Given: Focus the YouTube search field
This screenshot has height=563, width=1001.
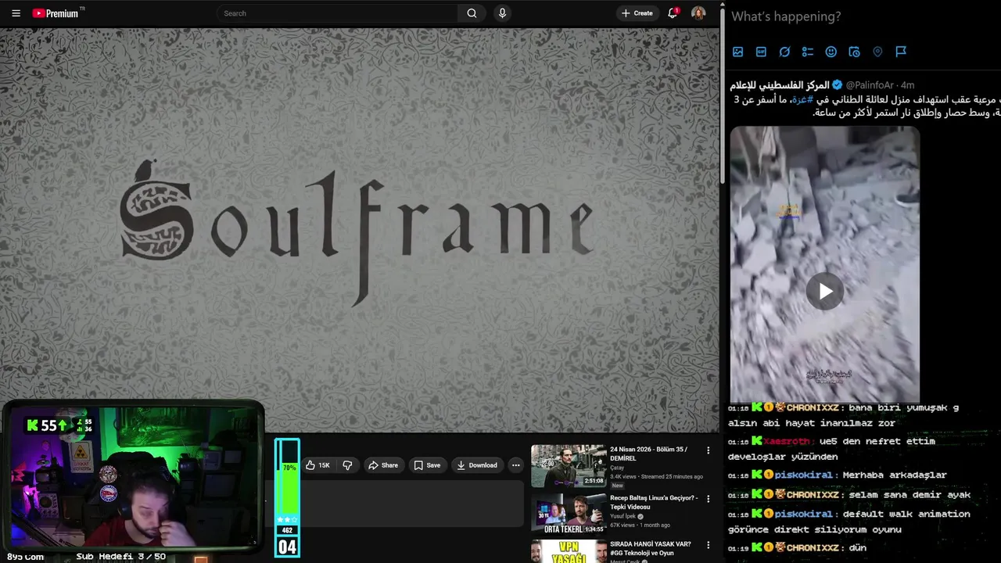Looking at the screenshot, I should click(338, 13).
